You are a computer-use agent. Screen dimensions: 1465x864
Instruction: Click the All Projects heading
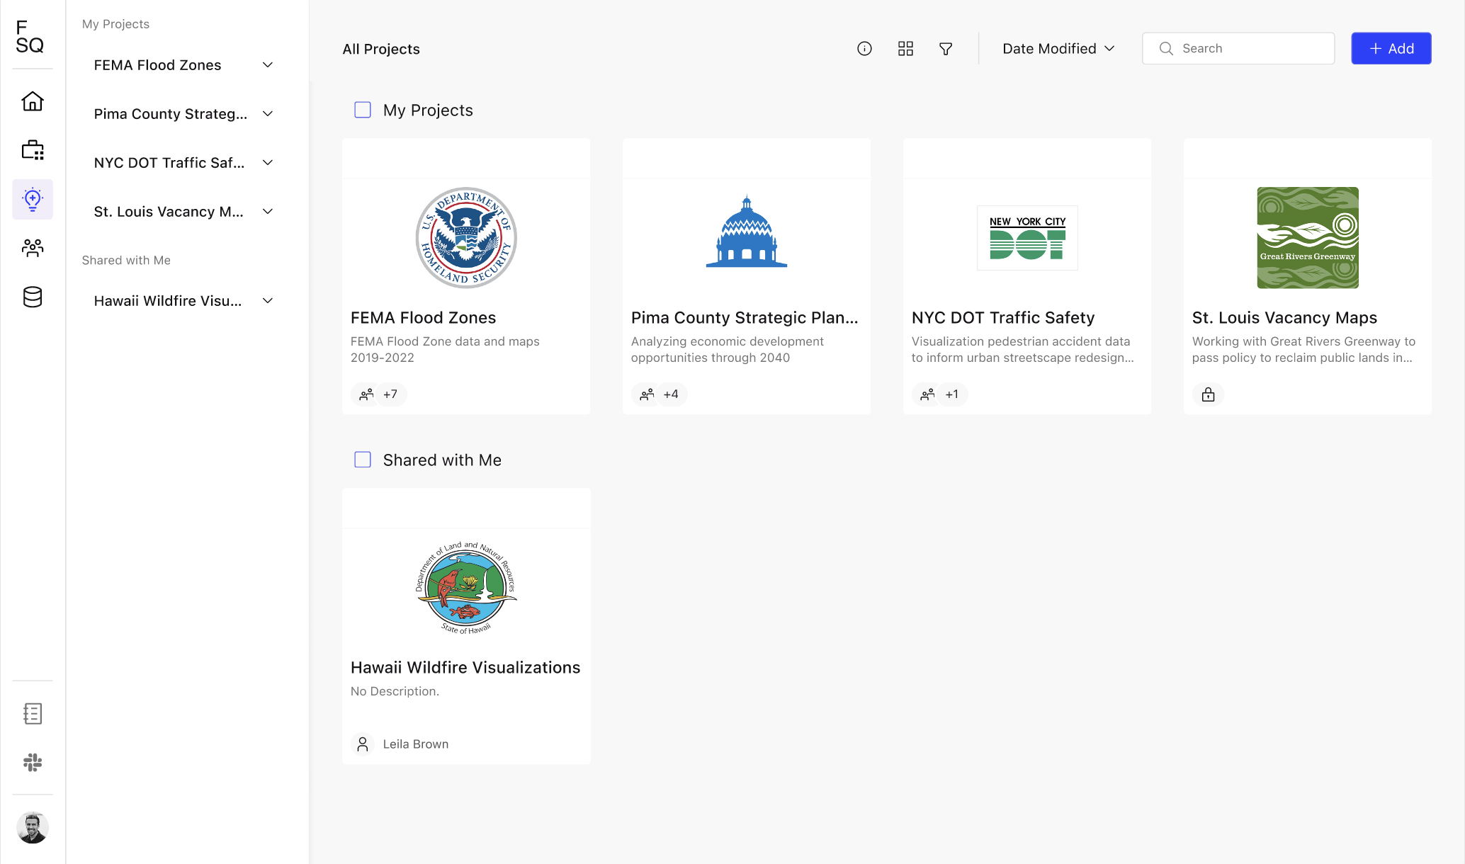(x=381, y=49)
